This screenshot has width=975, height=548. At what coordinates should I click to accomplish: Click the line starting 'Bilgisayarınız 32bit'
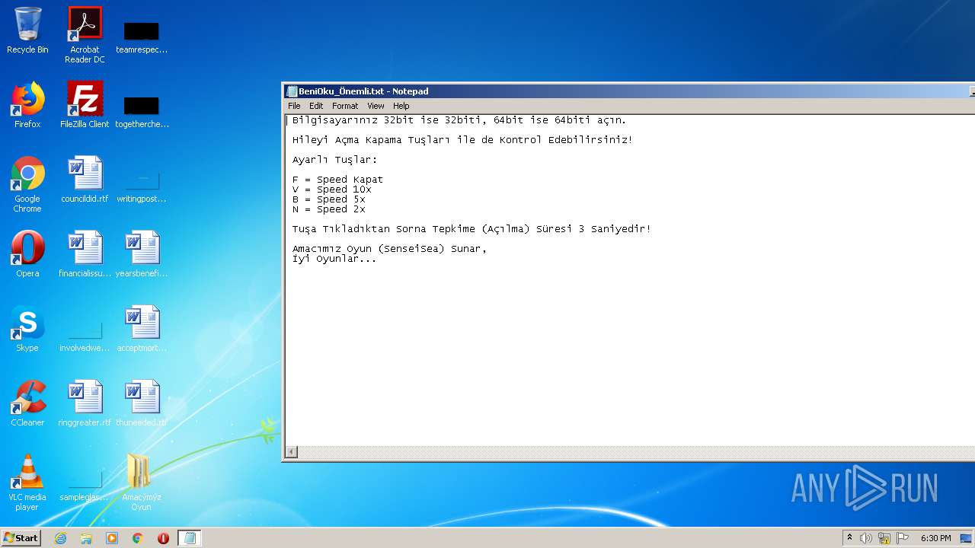[459, 120]
